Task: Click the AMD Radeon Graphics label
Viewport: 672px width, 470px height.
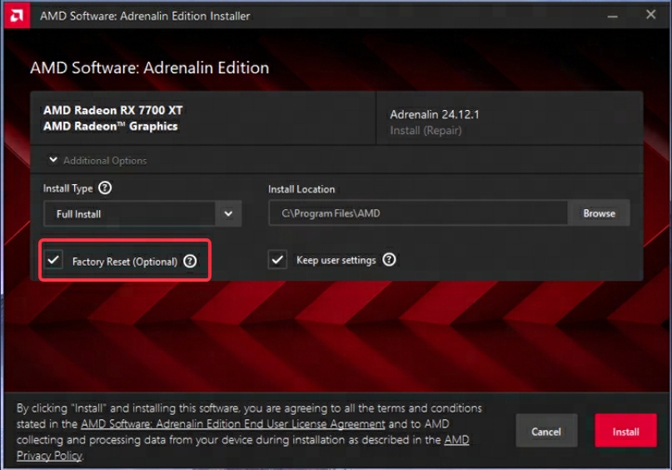Action: pos(111,126)
